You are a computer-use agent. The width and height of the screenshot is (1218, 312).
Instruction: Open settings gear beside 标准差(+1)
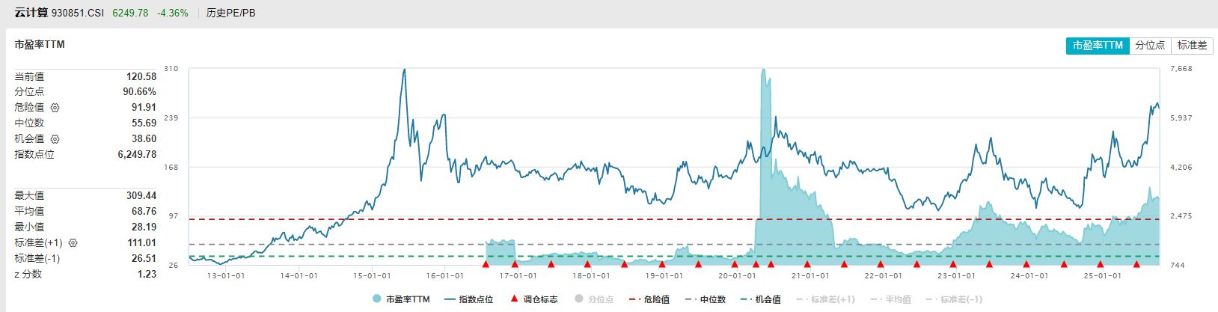pyautogui.click(x=73, y=243)
